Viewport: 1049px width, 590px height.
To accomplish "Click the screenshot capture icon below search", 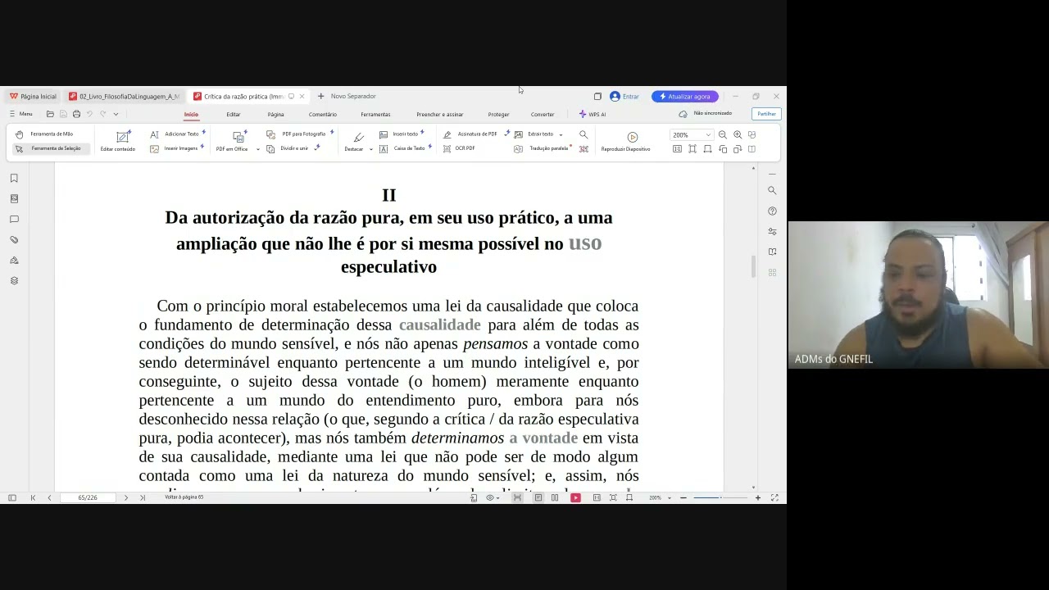I will [x=584, y=149].
